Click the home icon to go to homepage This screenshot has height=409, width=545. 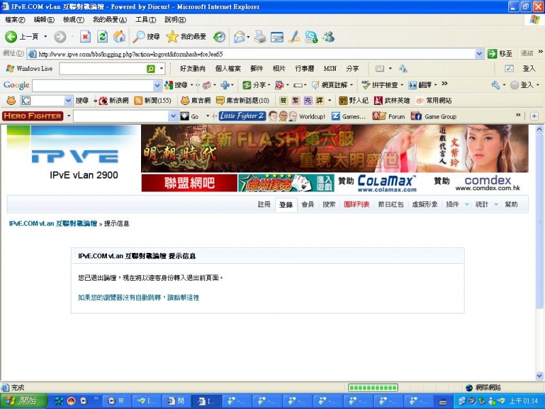(119, 37)
